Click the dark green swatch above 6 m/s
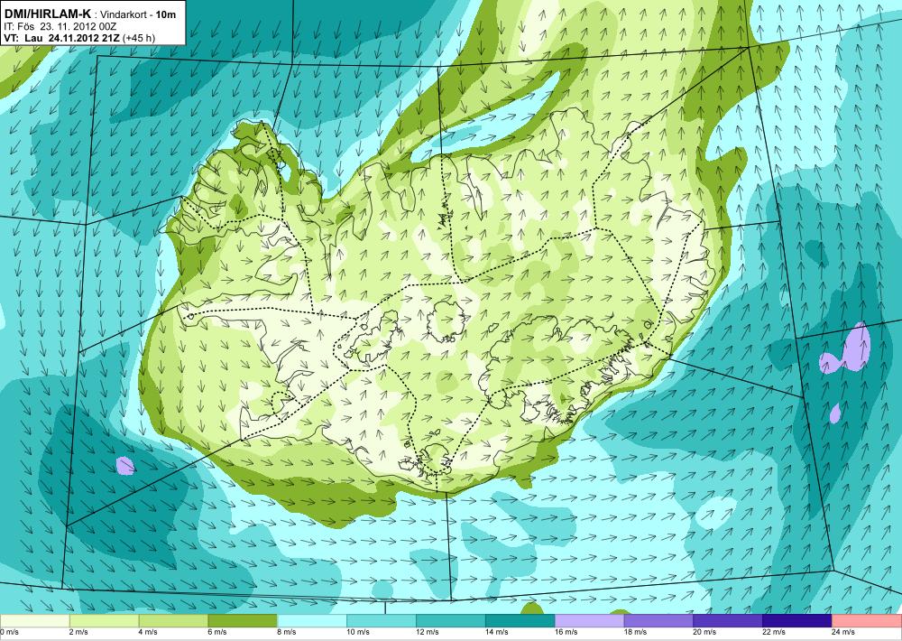This screenshot has height=641, width=902. 243,621
